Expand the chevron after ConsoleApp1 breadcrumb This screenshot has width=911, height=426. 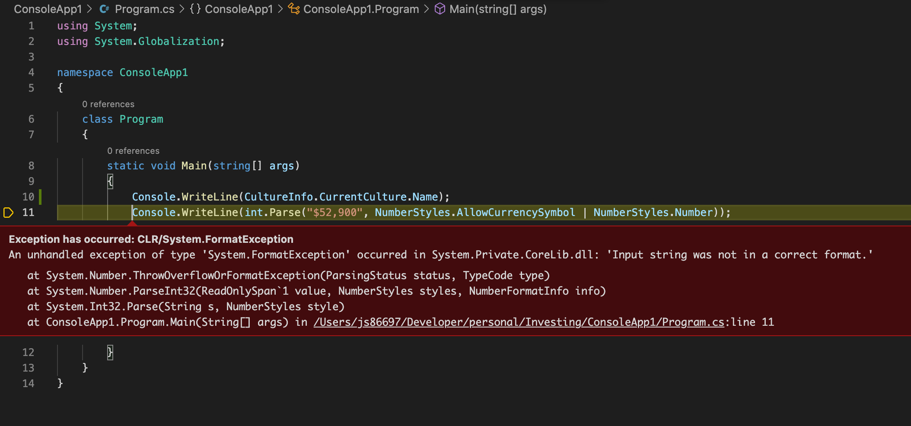pos(280,9)
